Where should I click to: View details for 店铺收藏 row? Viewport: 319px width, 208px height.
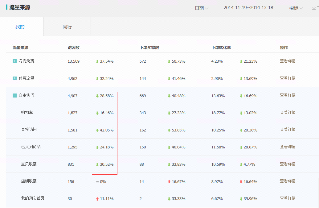(x=288, y=181)
